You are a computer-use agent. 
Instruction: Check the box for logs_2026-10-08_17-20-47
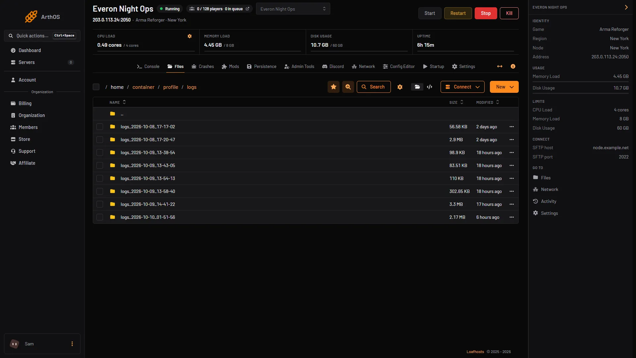pos(100,140)
